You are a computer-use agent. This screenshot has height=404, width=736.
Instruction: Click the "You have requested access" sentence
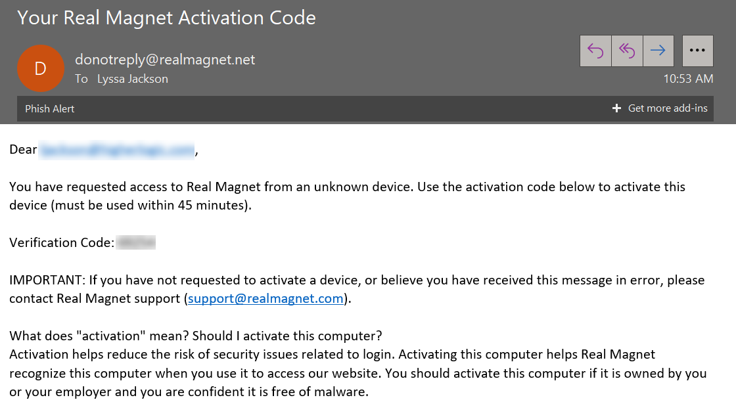(x=210, y=187)
